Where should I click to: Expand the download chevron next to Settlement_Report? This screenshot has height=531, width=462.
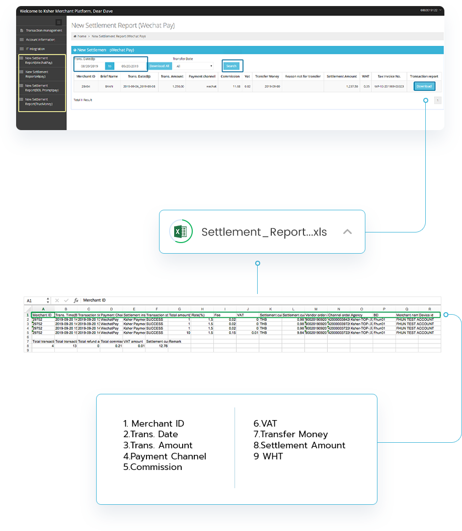click(347, 232)
